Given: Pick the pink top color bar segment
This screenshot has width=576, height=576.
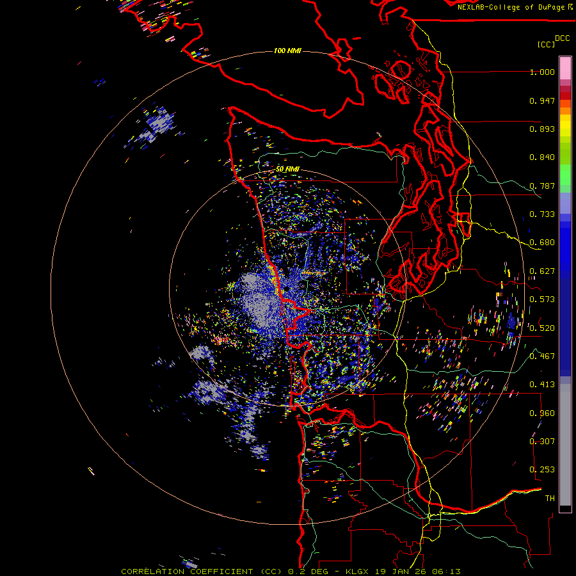Looking at the screenshot, I should tap(565, 68).
